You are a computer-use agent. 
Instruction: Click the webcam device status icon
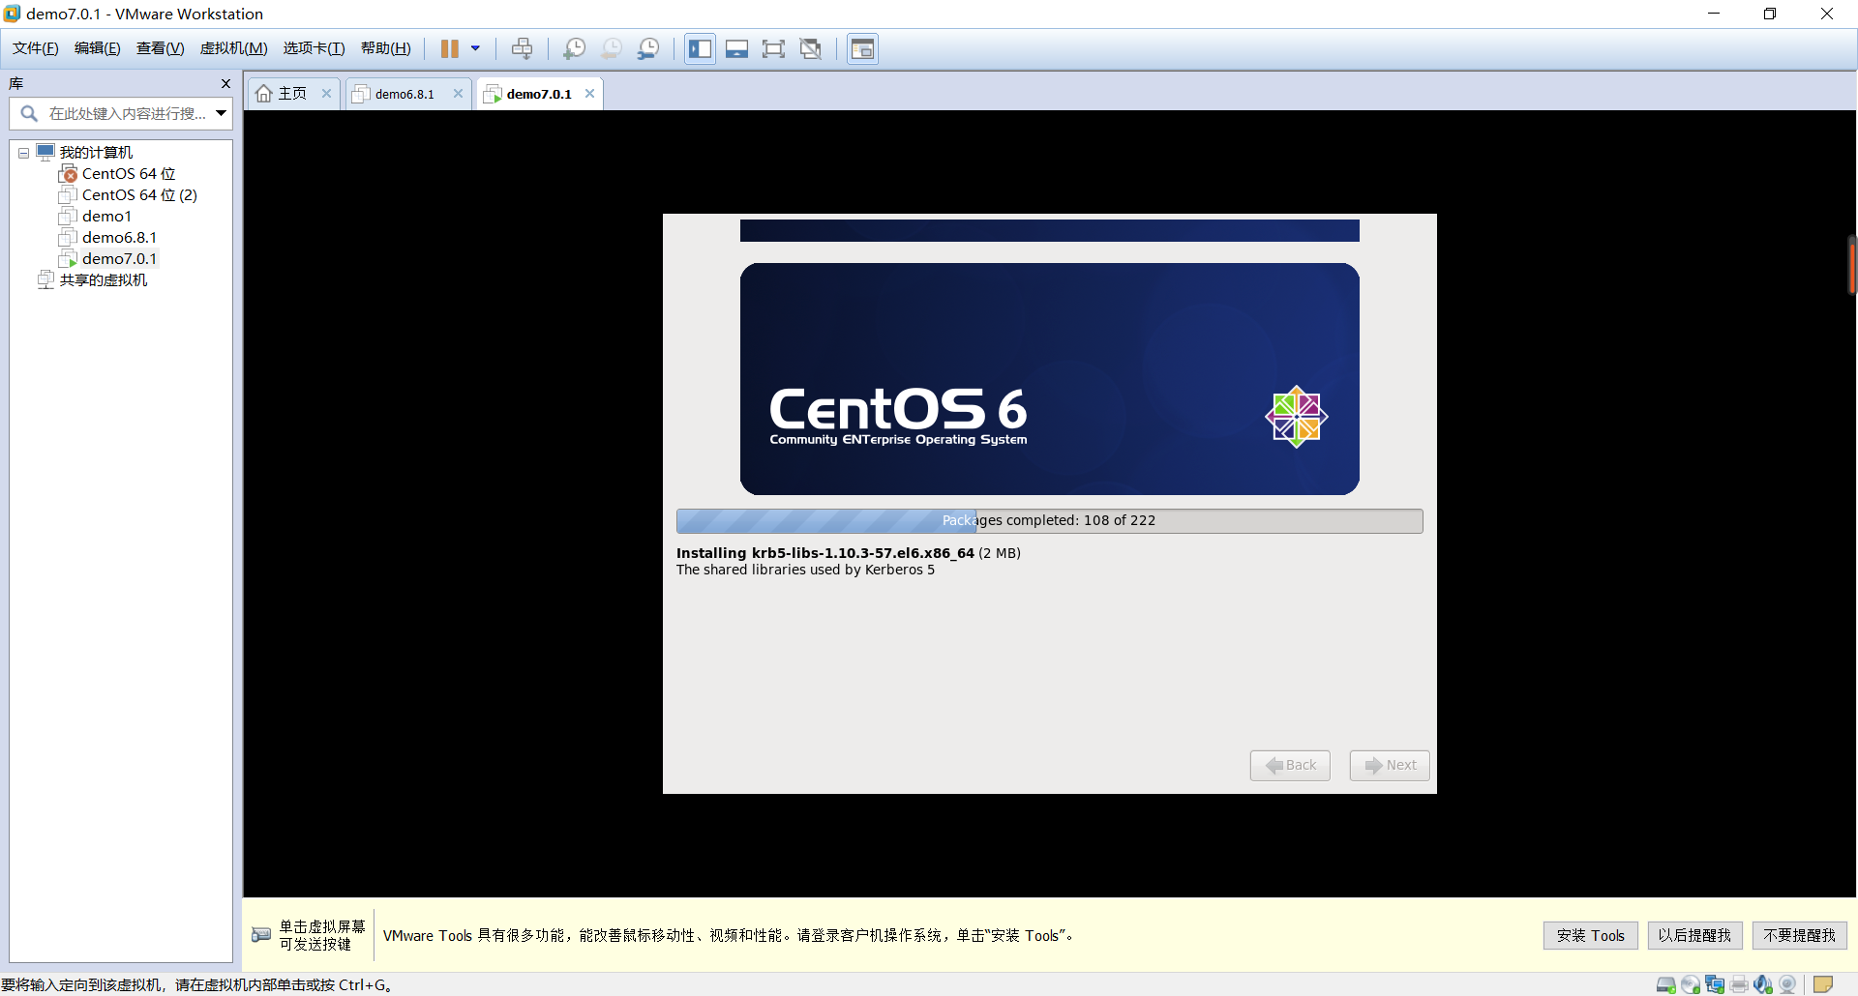(x=1787, y=984)
